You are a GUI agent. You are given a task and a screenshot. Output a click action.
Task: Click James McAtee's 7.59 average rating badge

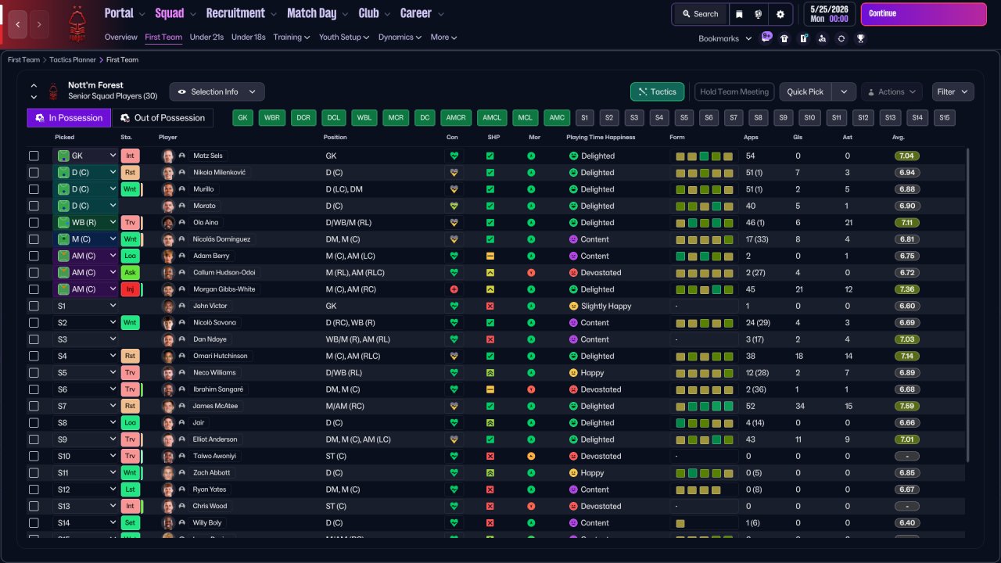click(x=906, y=406)
